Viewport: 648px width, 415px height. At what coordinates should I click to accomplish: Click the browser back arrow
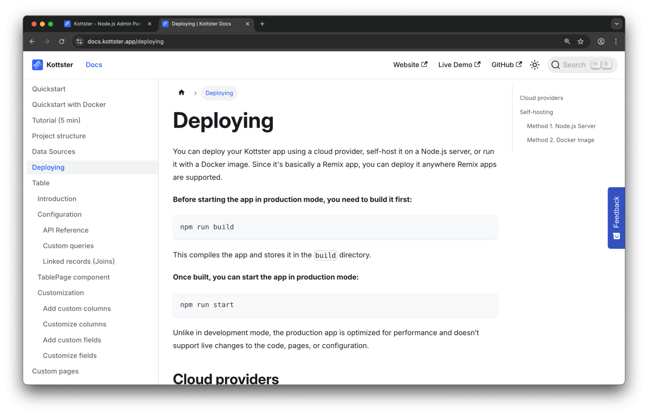click(x=32, y=41)
